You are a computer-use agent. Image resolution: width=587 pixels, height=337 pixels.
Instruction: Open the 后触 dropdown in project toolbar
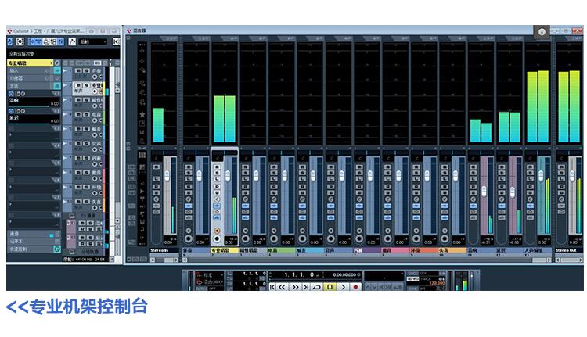click(x=93, y=41)
